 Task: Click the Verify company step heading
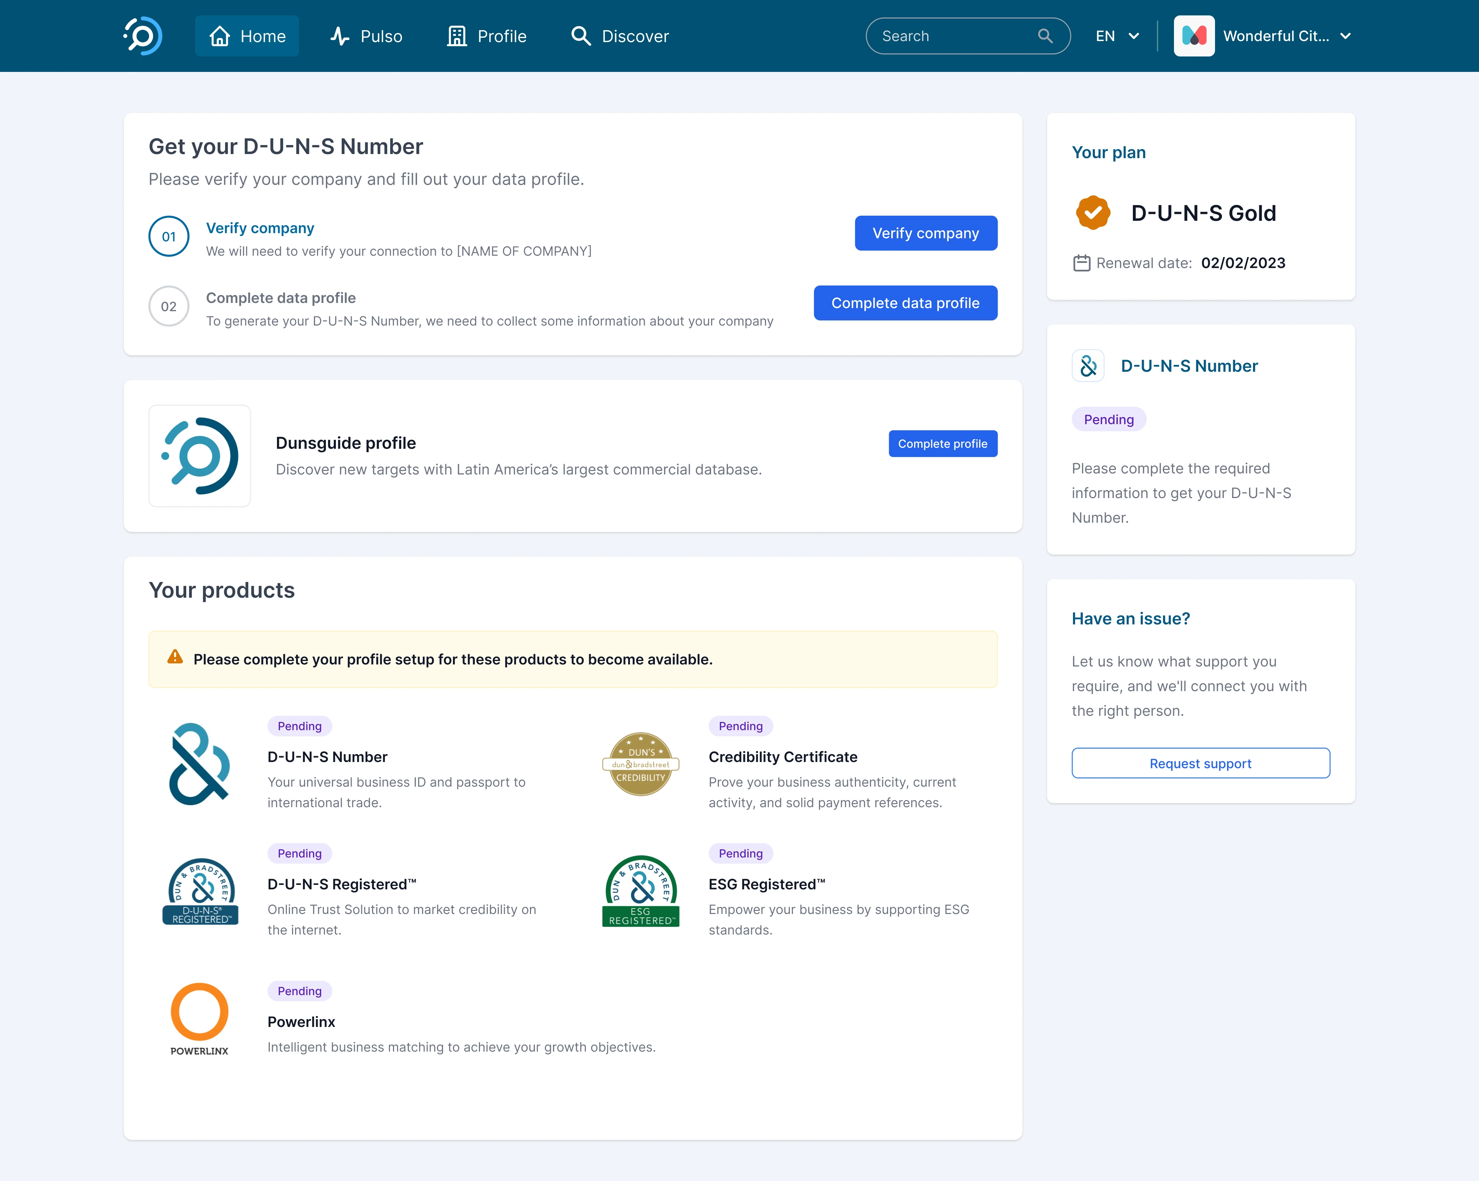[260, 228]
